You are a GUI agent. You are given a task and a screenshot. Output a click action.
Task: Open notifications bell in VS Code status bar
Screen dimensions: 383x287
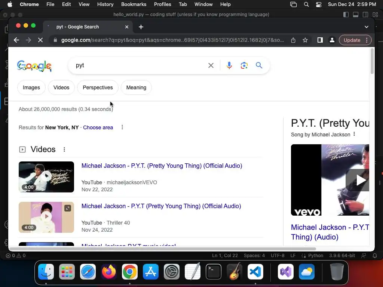(x=374, y=256)
